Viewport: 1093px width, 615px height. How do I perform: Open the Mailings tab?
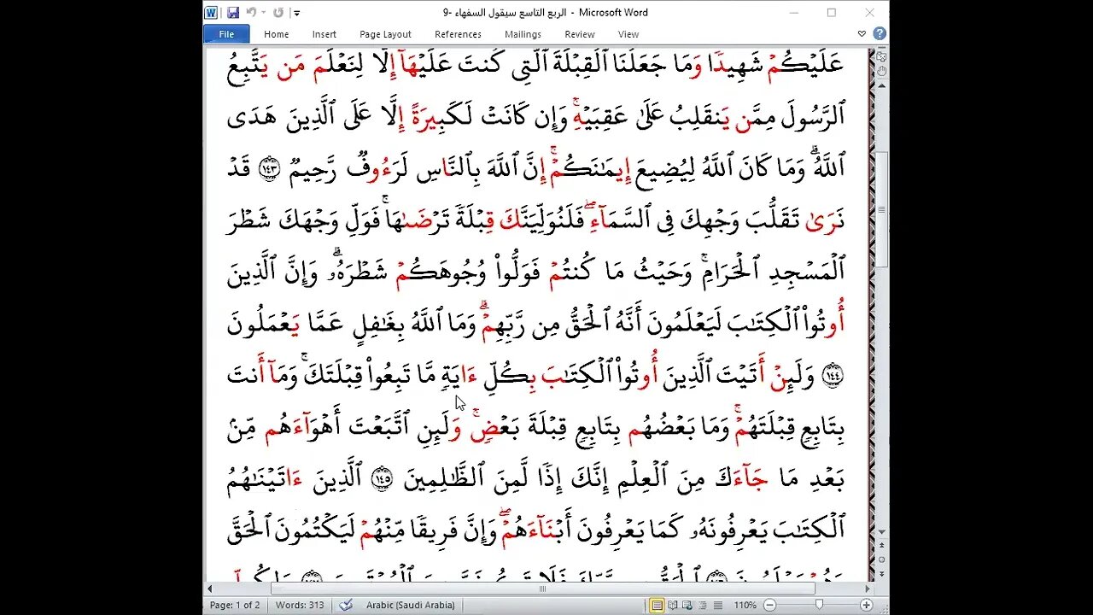(x=523, y=34)
